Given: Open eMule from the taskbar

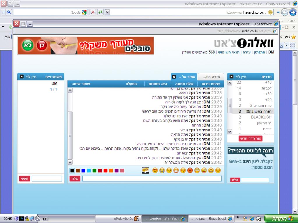Looking at the screenshot, I should point(126,218).
